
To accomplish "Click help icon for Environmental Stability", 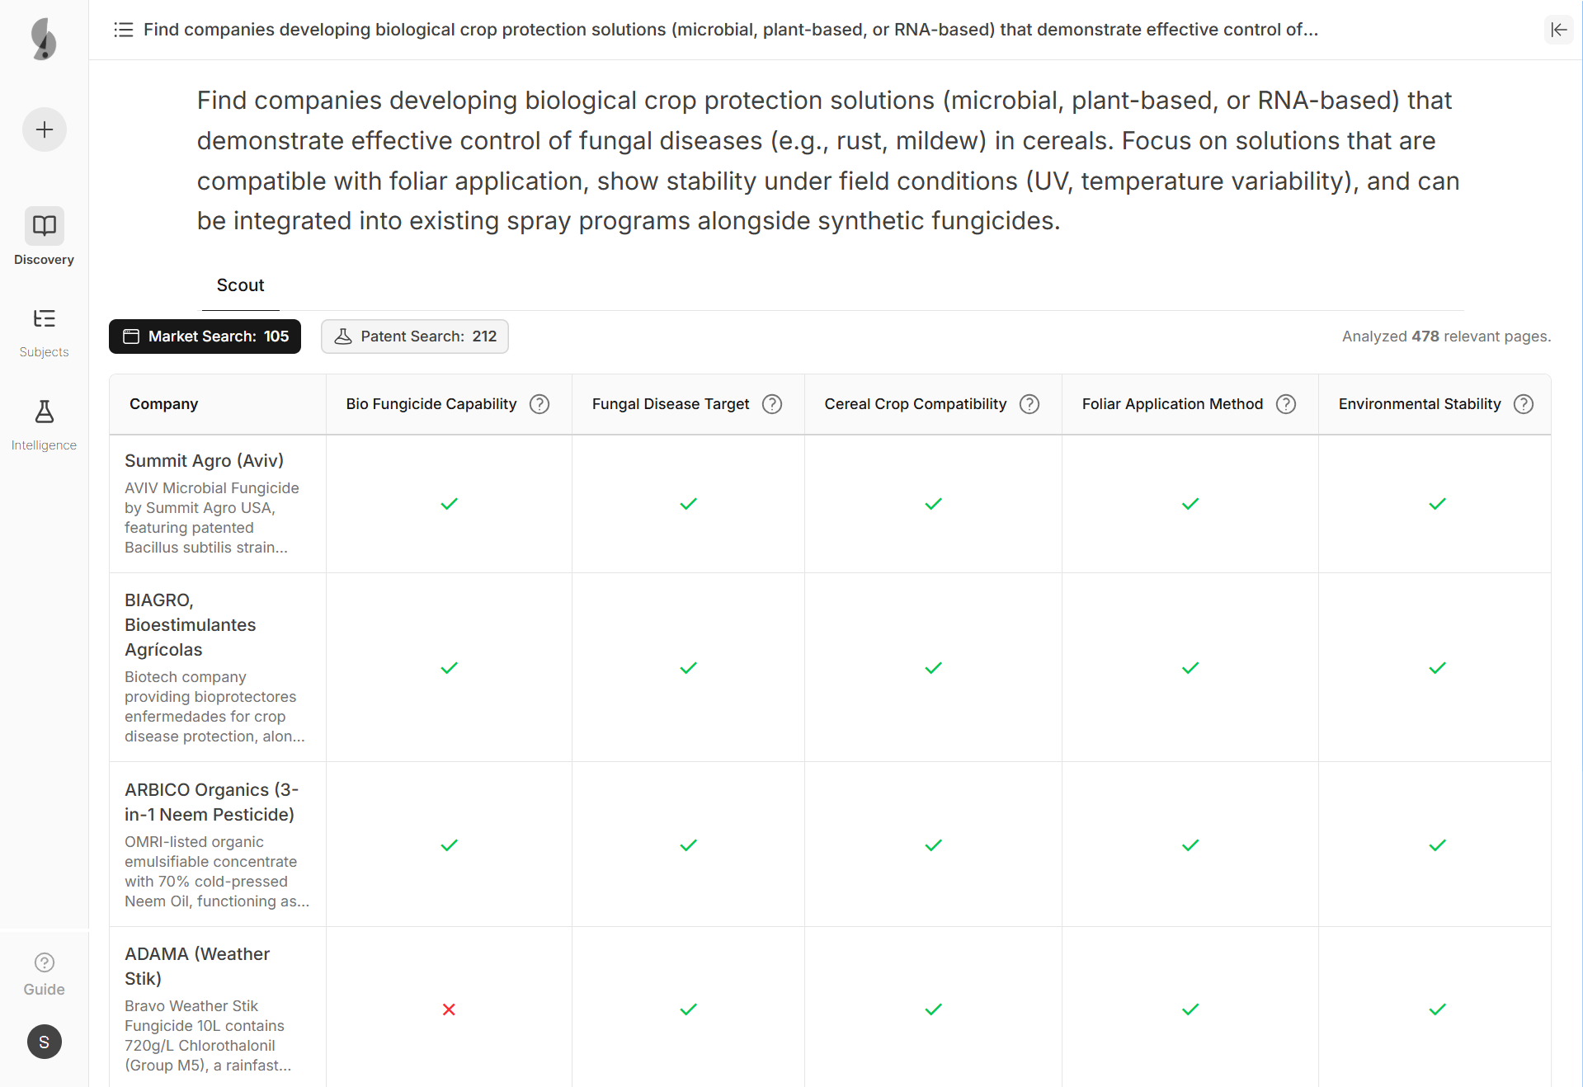I will (1524, 404).
